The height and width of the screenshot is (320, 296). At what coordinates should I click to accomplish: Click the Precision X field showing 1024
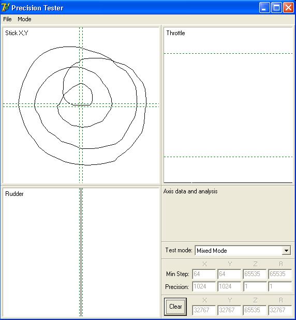coord(204,286)
